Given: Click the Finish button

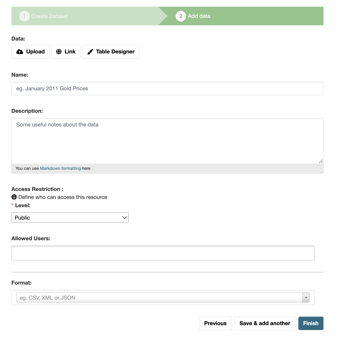Looking at the screenshot, I should point(311,323).
